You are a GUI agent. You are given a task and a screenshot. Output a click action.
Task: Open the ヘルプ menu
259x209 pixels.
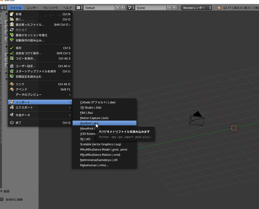pyautogui.click(x=67, y=8)
